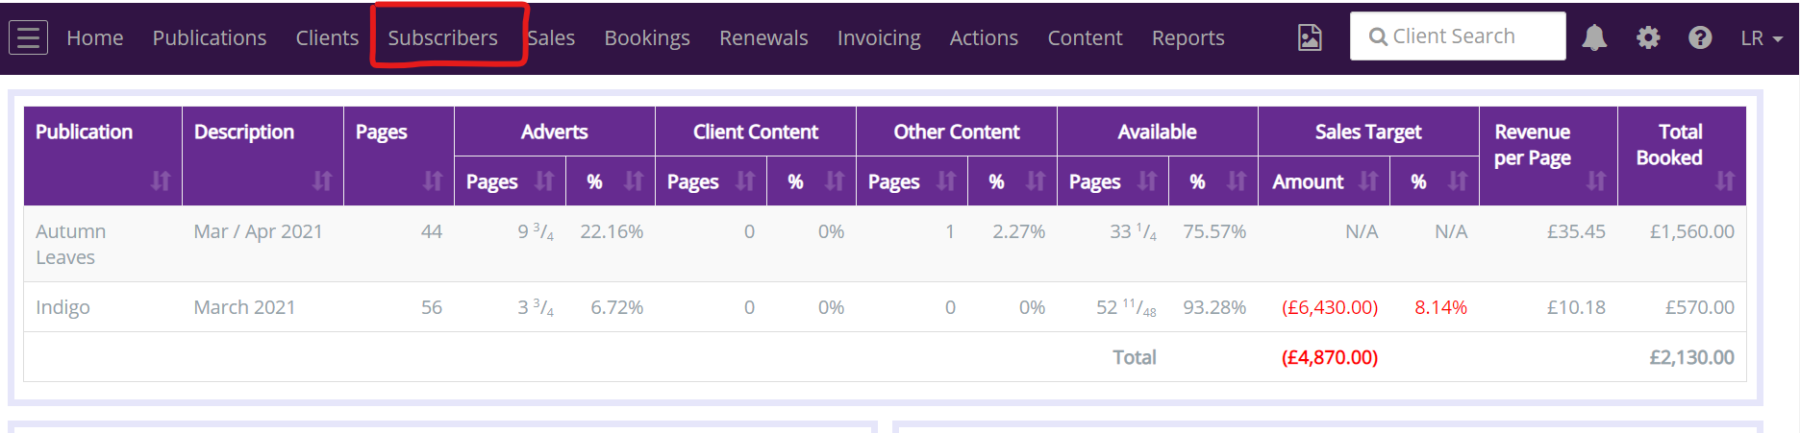This screenshot has width=1800, height=433.
Task: Expand the LR user dropdown
Action: click(1761, 38)
